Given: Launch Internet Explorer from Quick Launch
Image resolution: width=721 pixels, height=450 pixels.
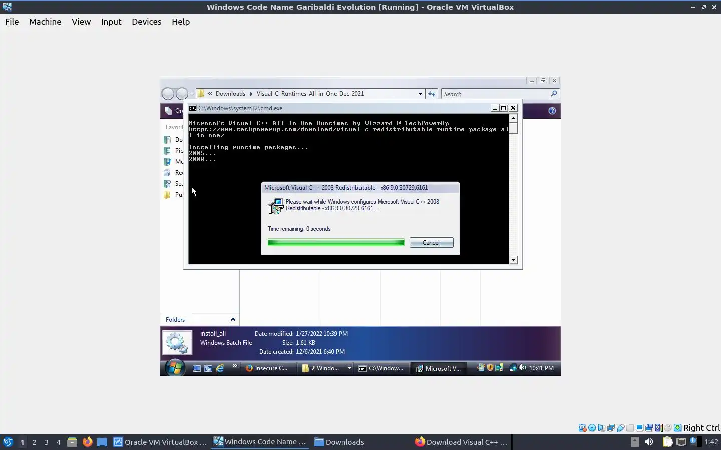Looking at the screenshot, I should coord(220,368).
